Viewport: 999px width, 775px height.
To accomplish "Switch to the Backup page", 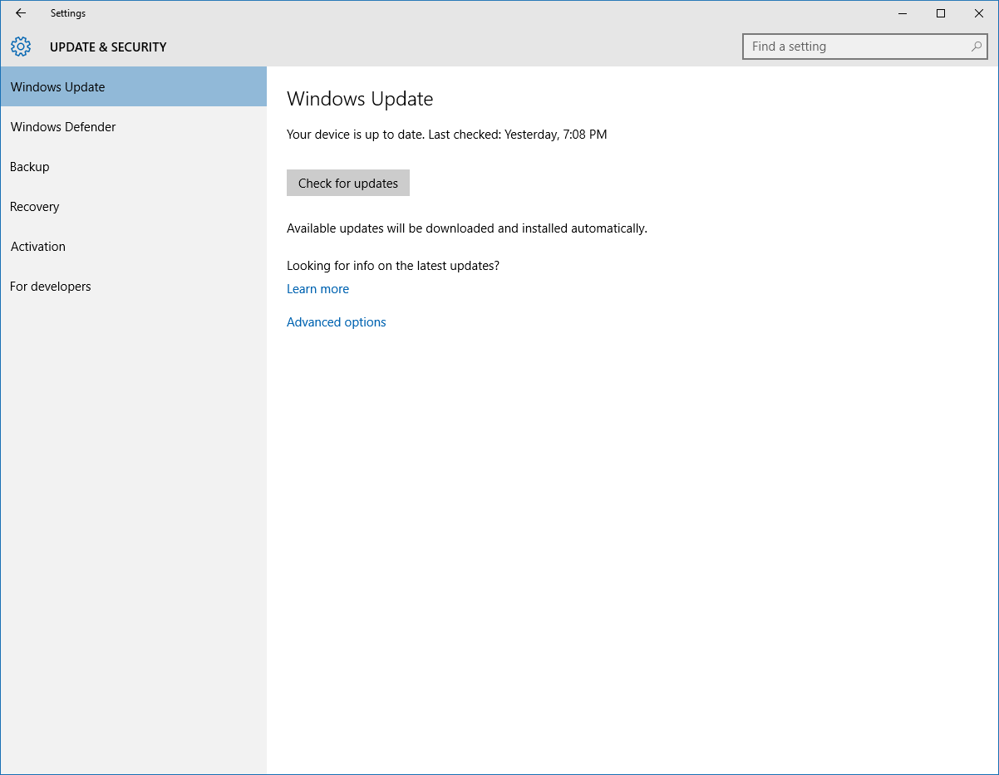I will 30,167.
